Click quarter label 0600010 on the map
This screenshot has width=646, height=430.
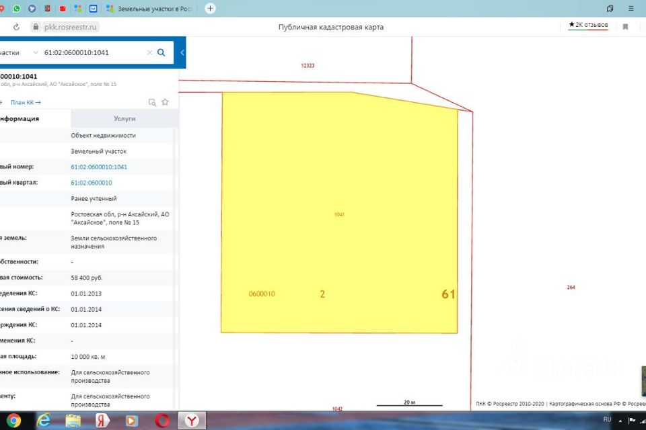[x=262, y=294]
